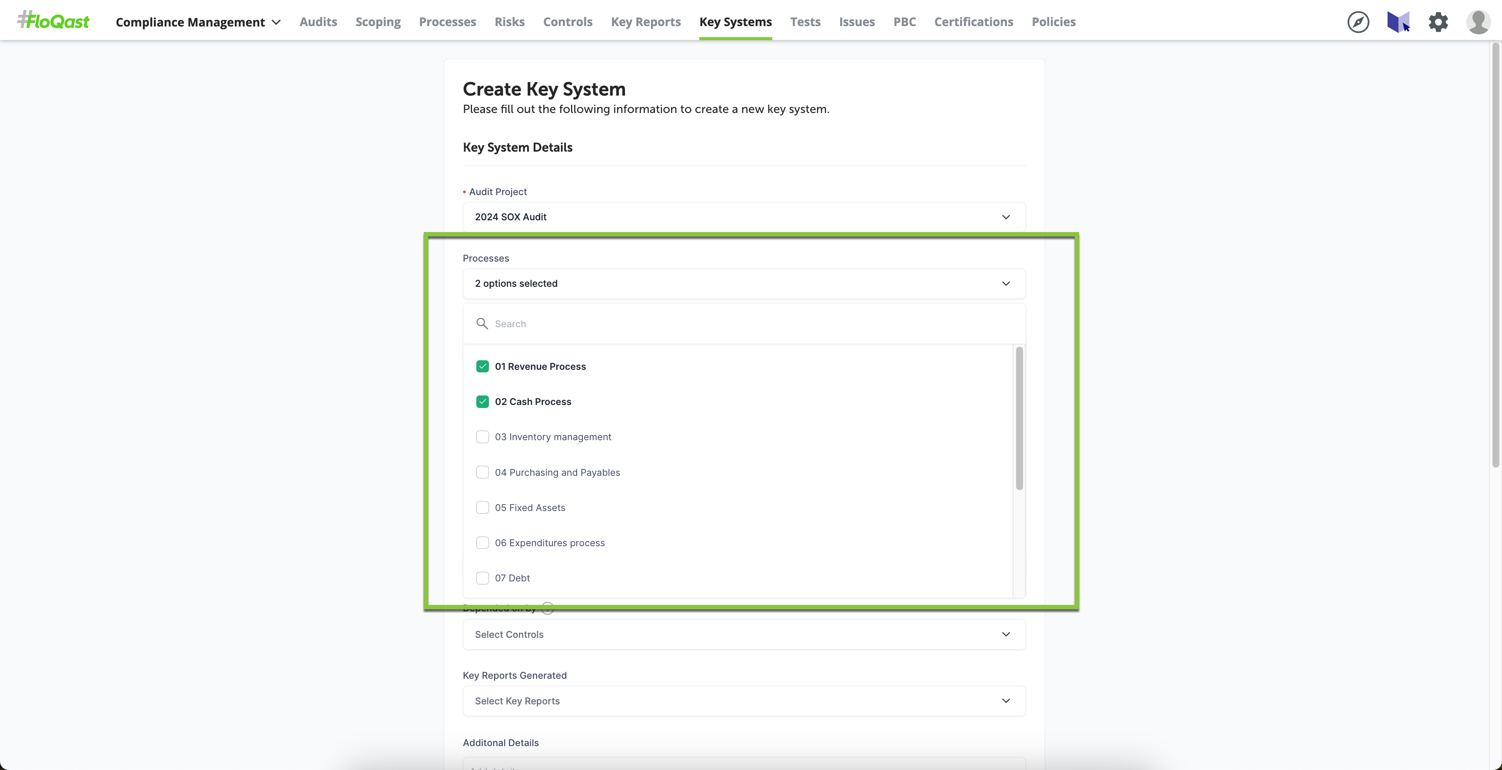The width and height of the screenshot is (1502, 770).
Task: Click the 03 Inventory management label
Action: point(553,437)
